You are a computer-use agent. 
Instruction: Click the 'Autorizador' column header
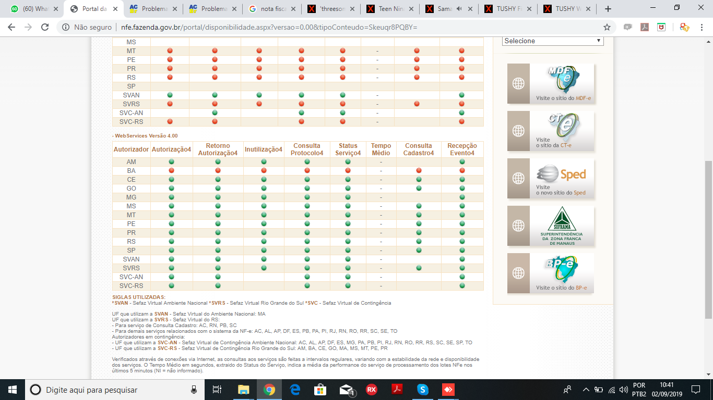pos(131,149)
